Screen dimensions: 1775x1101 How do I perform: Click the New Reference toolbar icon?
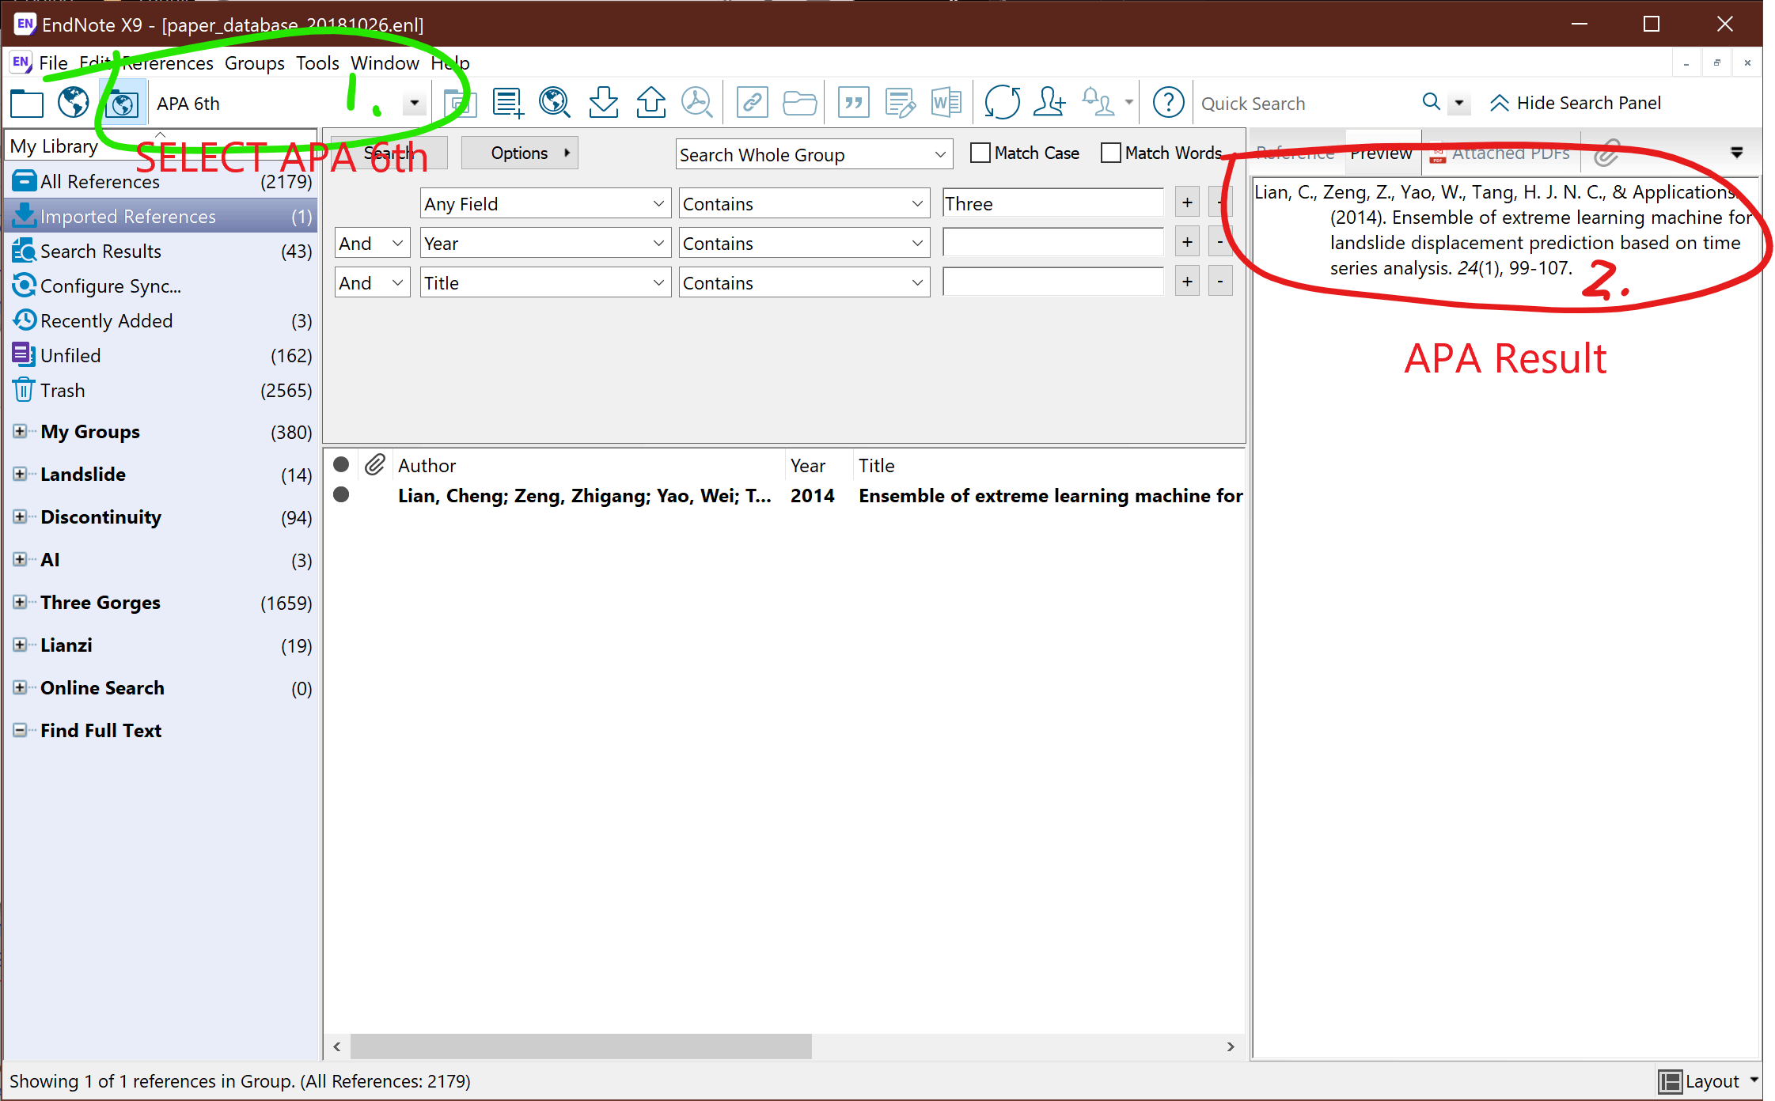[508, 103]
